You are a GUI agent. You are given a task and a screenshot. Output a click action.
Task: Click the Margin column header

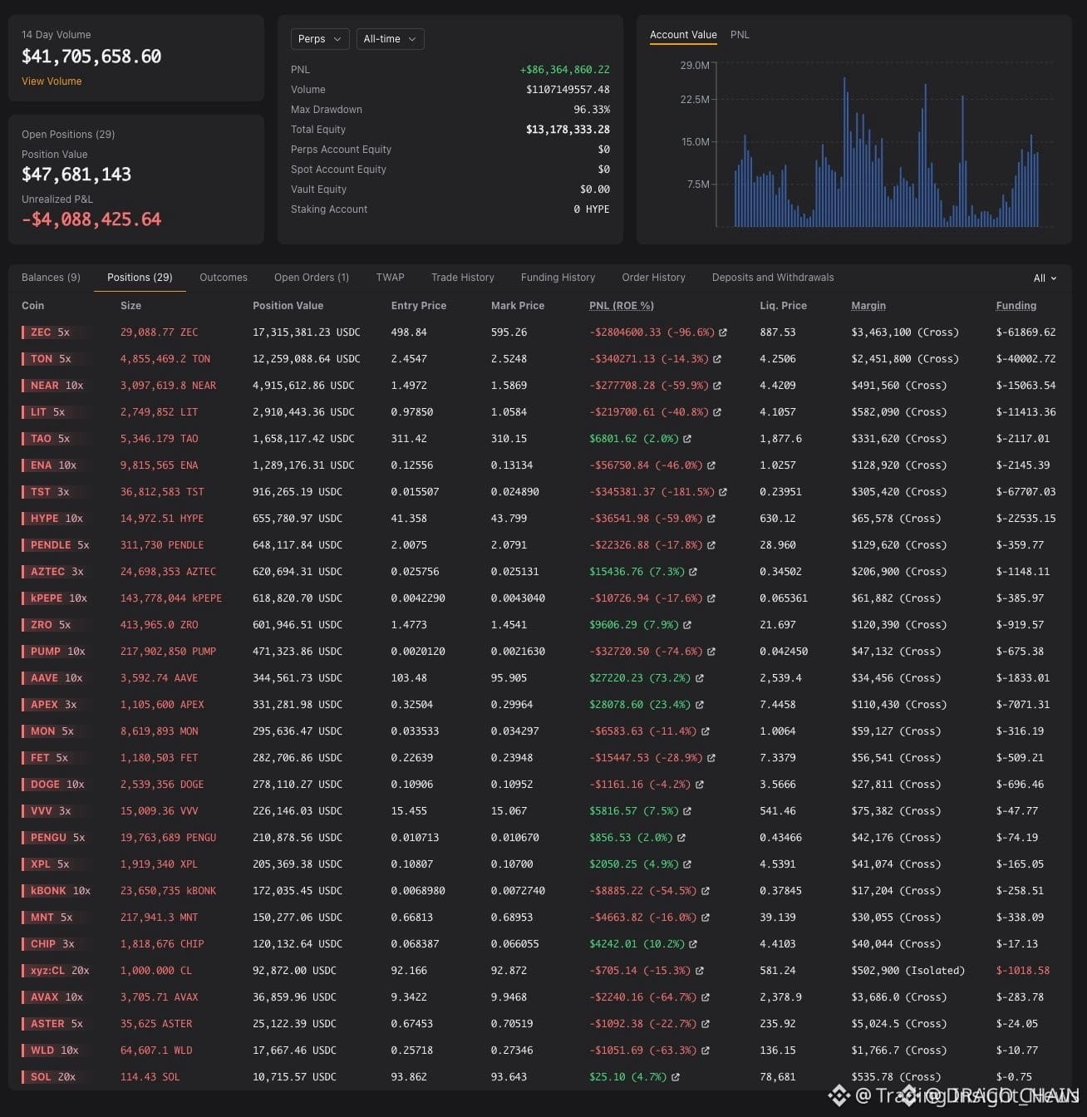[868, 306]
